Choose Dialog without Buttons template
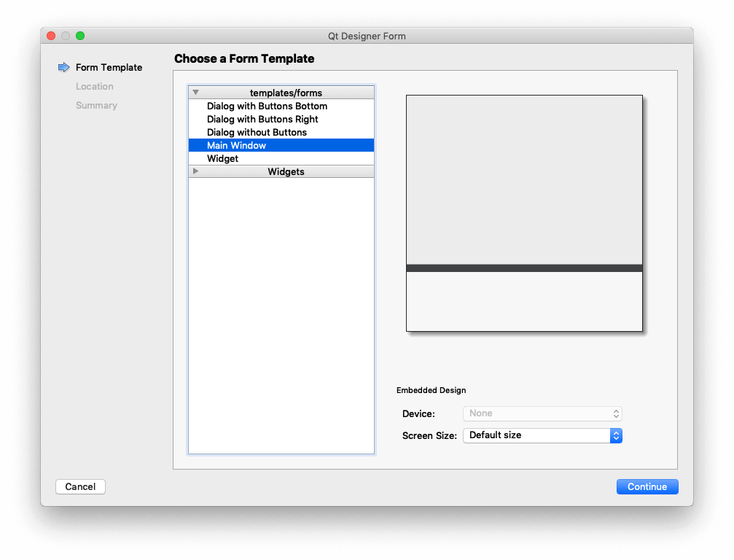734x560 pixels. pos(281,132)
